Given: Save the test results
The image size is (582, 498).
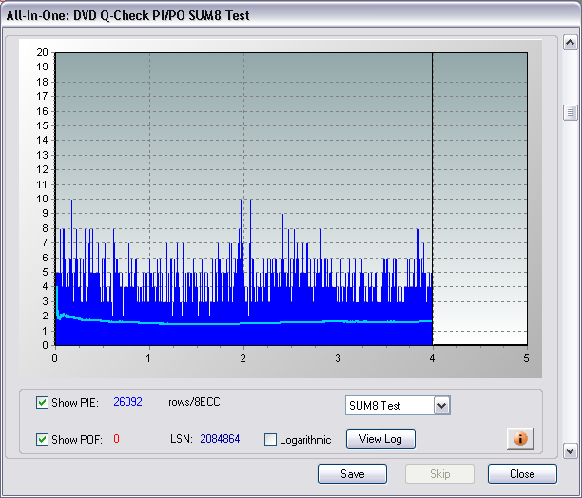Looking at the screenshot, I should pos(352,474).
